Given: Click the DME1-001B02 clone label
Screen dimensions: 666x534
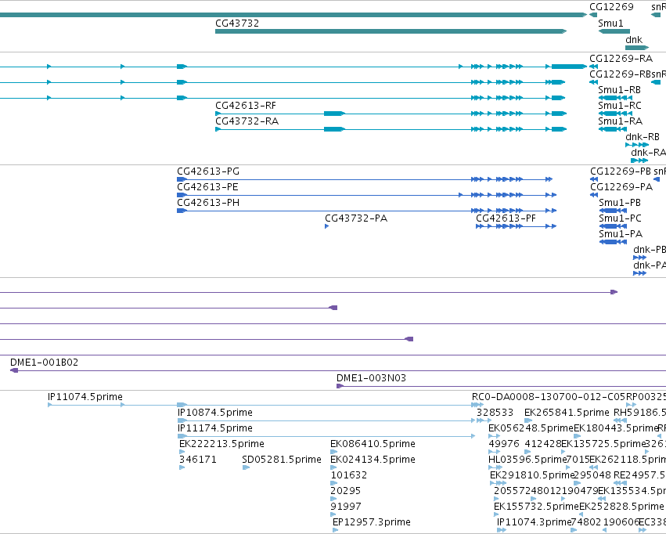Looking at the screenshot, I should pyautogui.click(x=44, y=363).
